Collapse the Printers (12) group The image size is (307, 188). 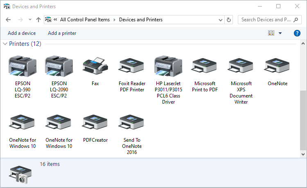pyautogui.click(x=5, y=44)
